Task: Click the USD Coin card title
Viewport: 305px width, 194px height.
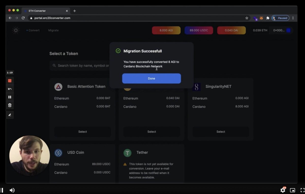Action: click(x=75, y=153)
